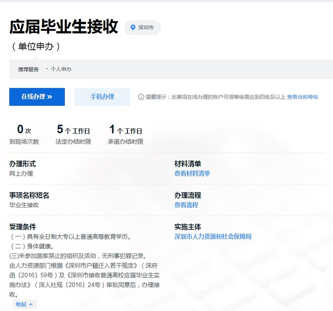Click the up chevron next to 收起
Image resolution: width=333 pixels, height=311 pixels.
[31, 304]
